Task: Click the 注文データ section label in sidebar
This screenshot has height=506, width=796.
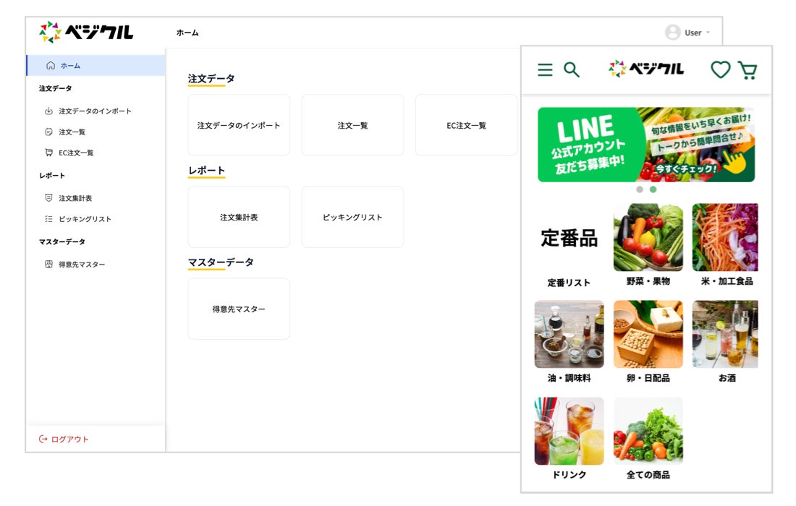Action: [x=55, y=88]
